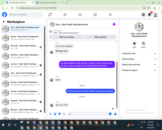Open the Facebook logo home link
This screenshot has height=130, width=162.
pyautogui.click(x=5, y=15)
